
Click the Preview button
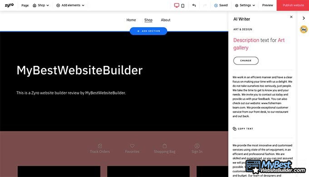click(x=267, y=5)
